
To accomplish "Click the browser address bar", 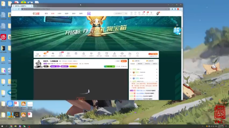I will [x=95, y=9].
